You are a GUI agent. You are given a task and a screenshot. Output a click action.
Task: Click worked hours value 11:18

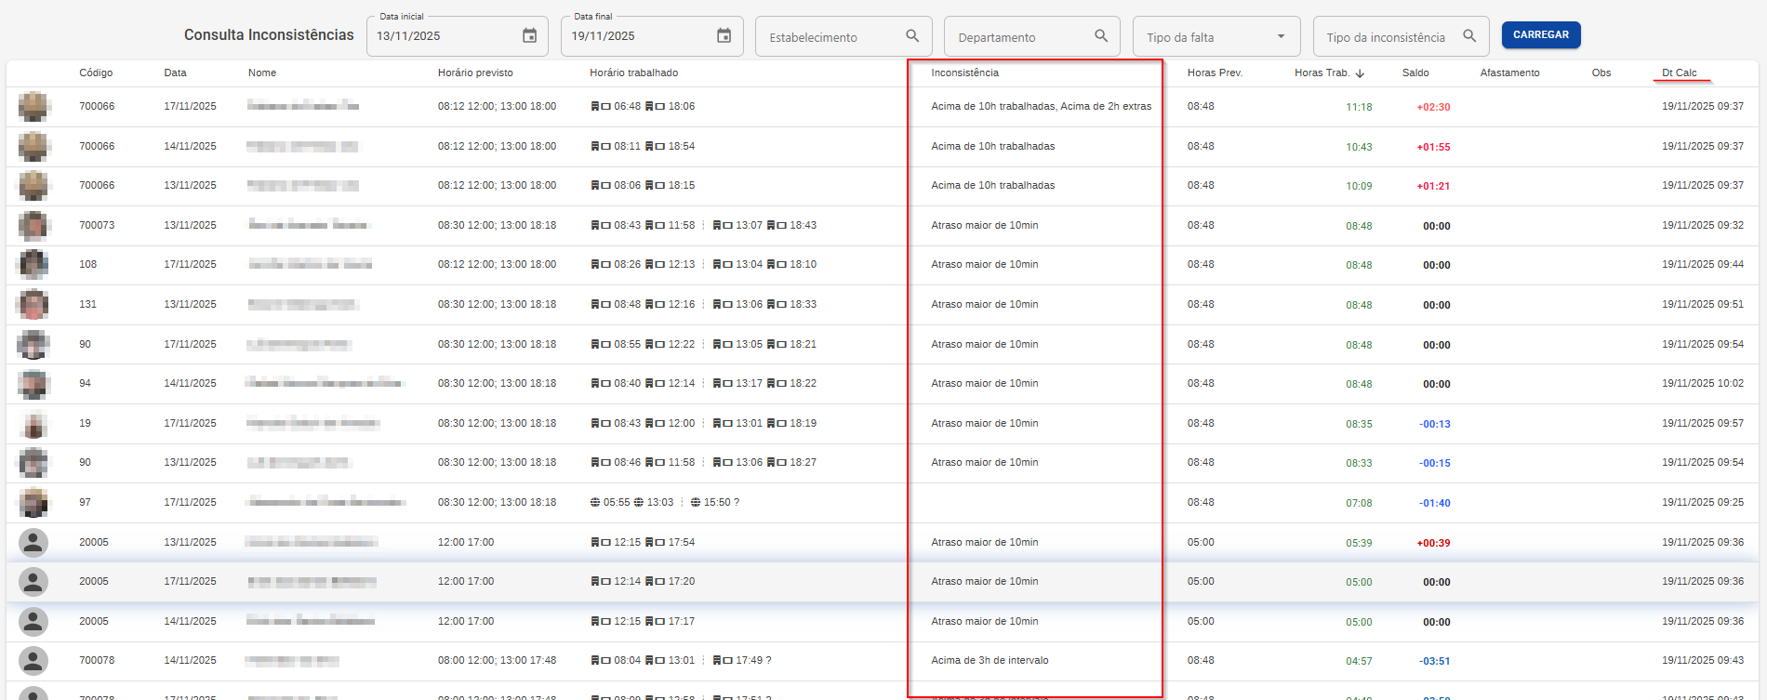1359,107
